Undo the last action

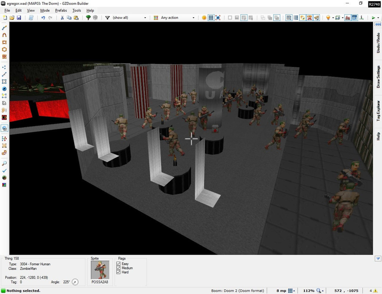click(x=43, y=18)
